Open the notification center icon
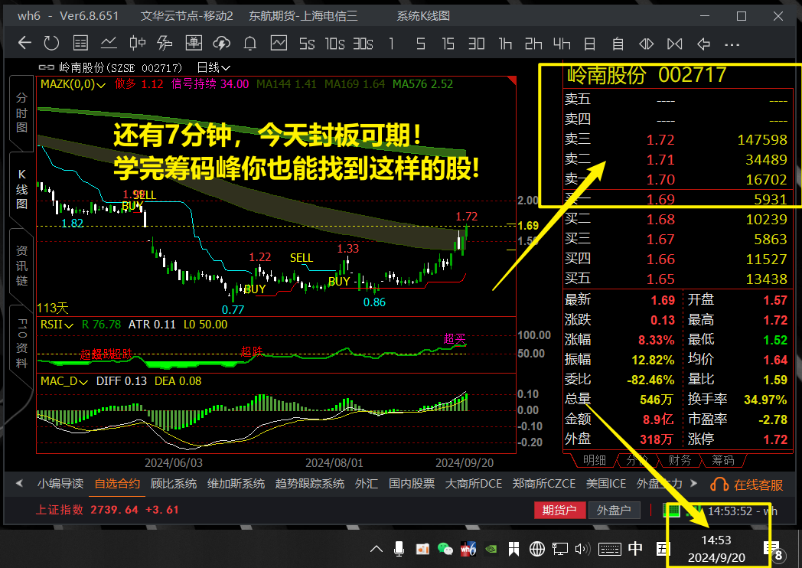Viewport: 802px width, 568px height. click(x=771, y=549)
